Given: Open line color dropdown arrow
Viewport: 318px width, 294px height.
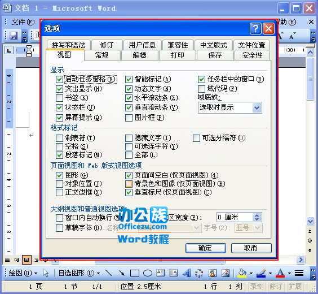Looking at the screenshot, I should [x=270, y=274].
